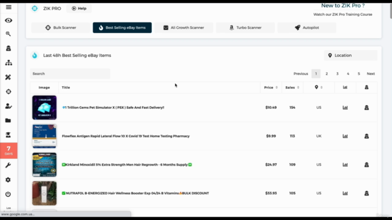Open the Ali Growth Scanner tab
392x220 pixels.
184,28
